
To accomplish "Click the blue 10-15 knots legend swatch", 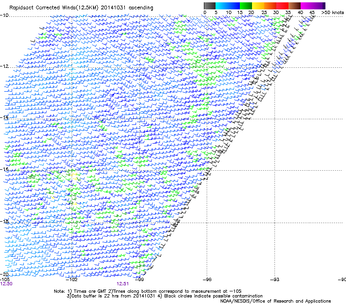I will click(233, 6).
